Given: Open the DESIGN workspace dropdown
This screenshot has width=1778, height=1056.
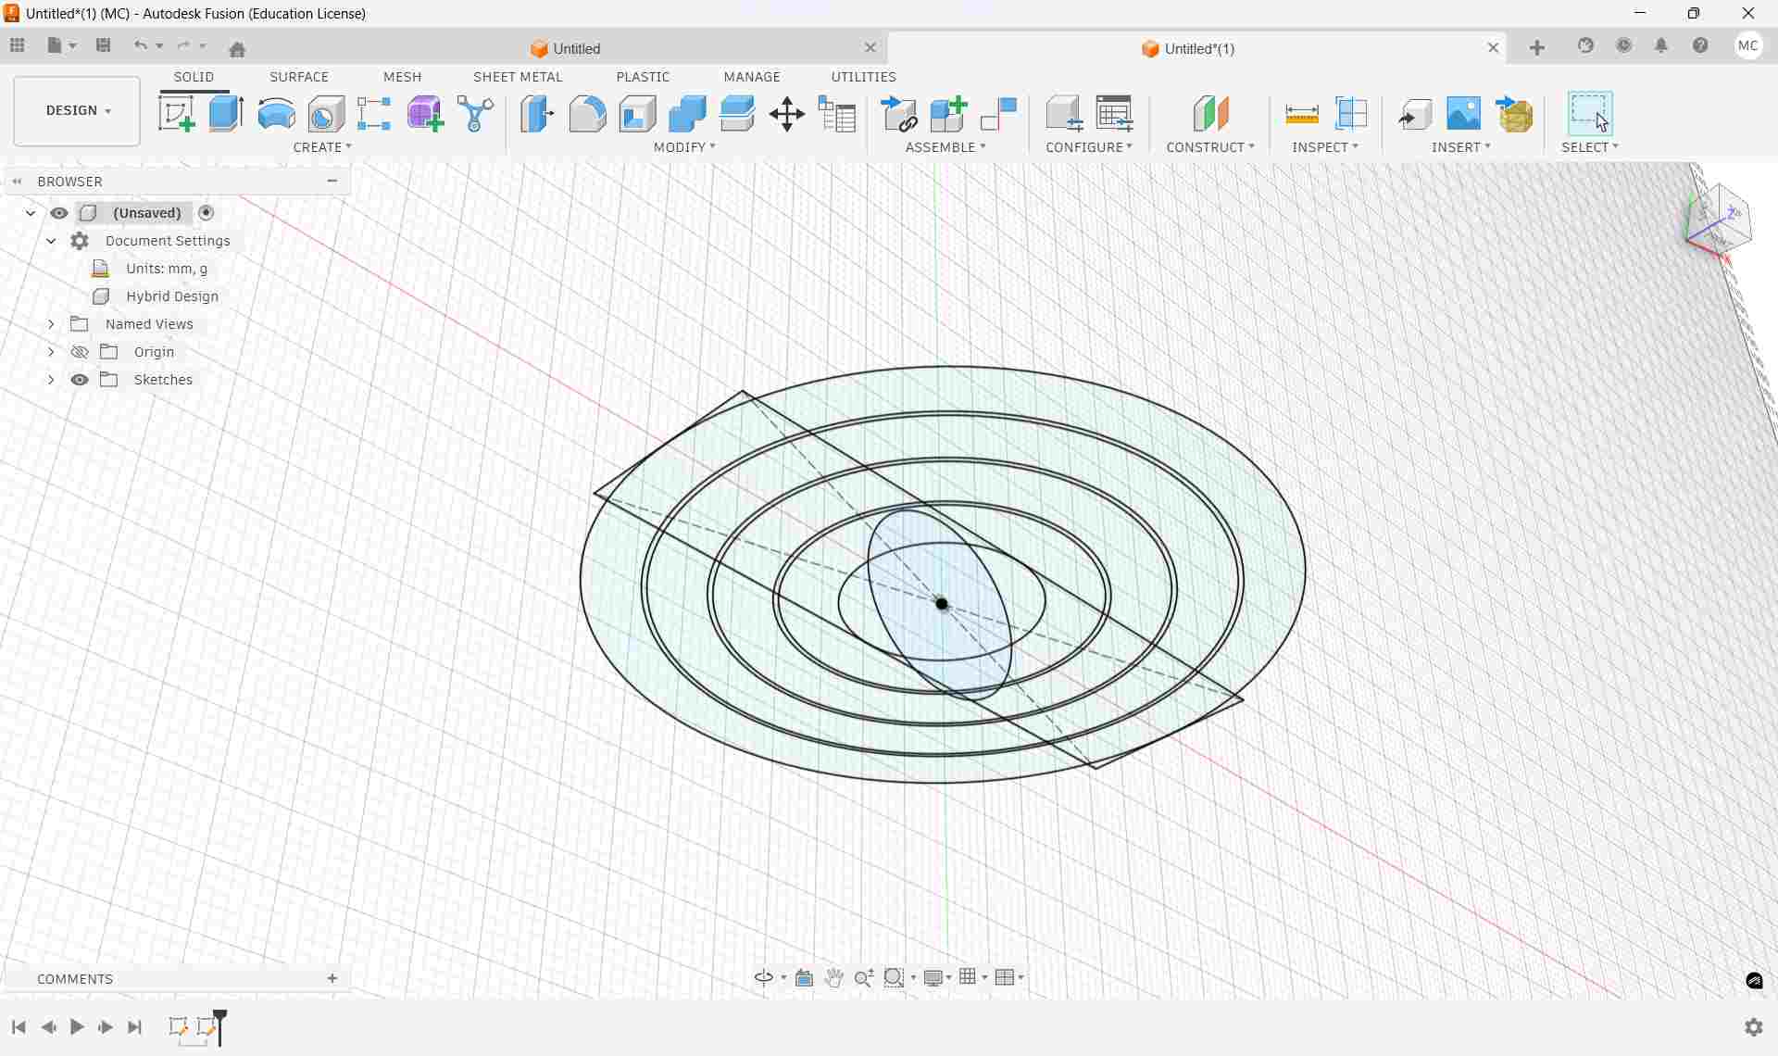Looking at the screenshot, I should coord(78,110).
